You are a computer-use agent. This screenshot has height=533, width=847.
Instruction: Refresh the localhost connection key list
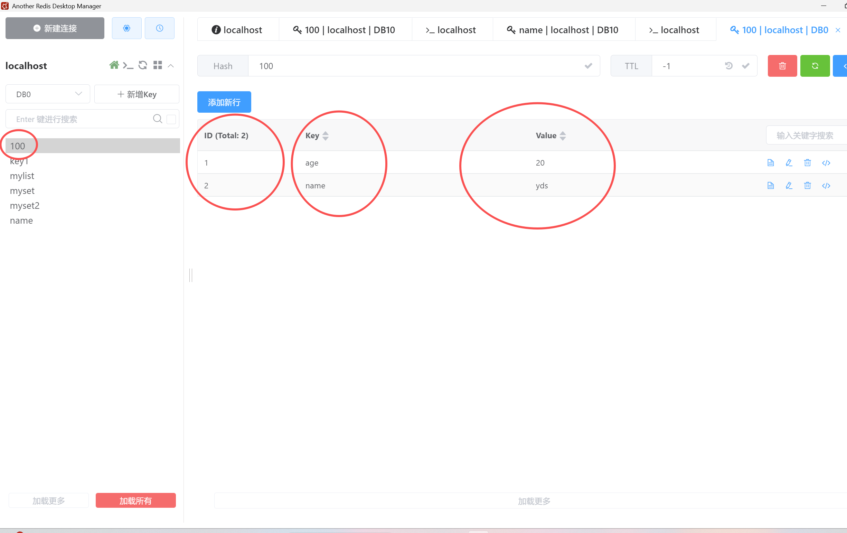(x=142, y=65)
